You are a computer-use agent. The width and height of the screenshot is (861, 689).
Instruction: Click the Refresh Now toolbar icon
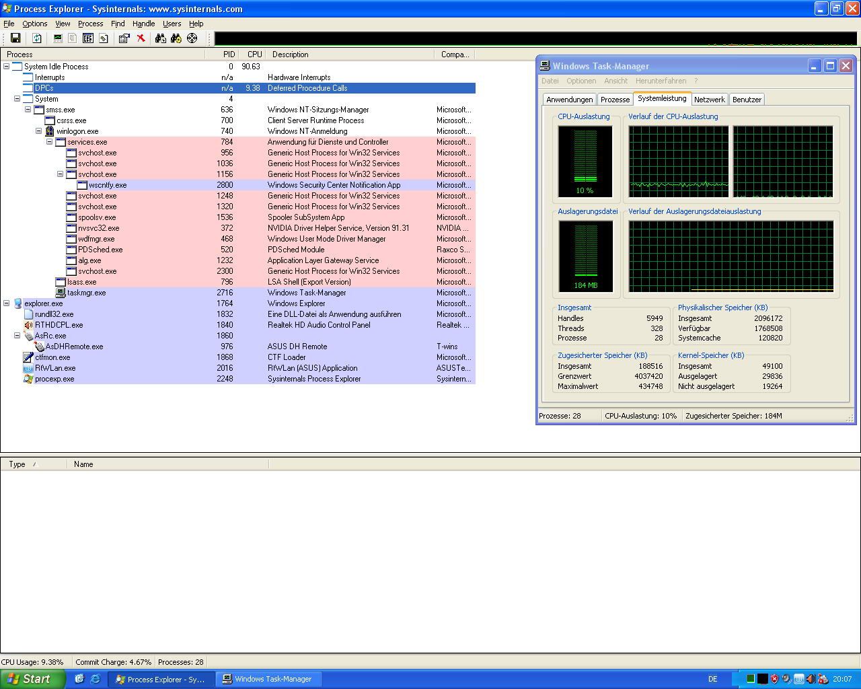37,38
